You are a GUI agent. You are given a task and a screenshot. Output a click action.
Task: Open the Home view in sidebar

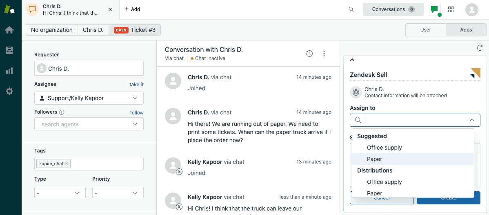[9, 30]
